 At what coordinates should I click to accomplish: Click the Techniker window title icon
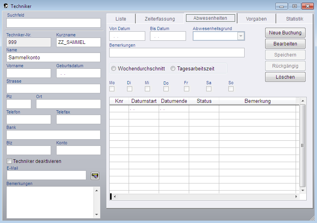(x=6, y=6)
